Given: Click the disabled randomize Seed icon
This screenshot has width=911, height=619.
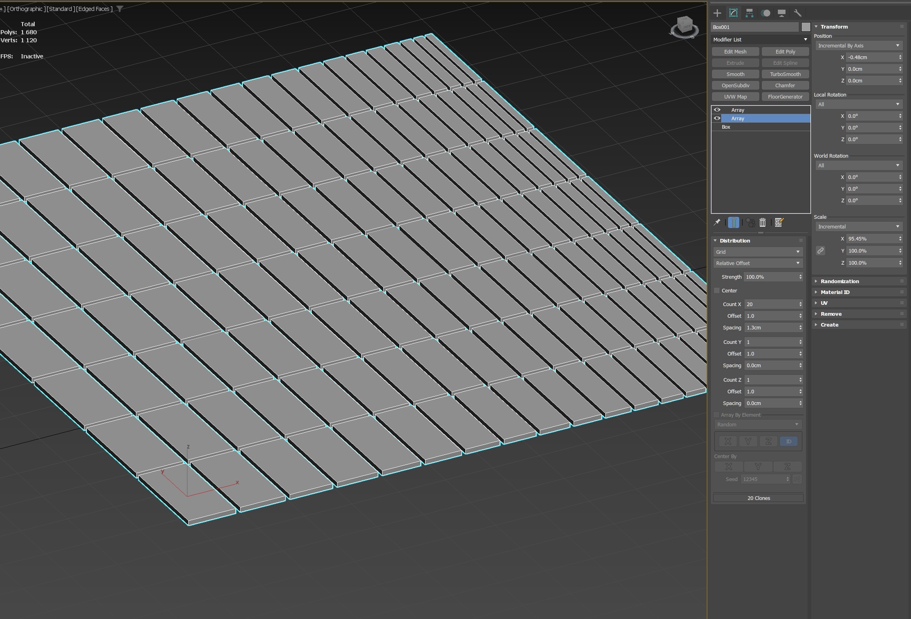Looking at the screenshot, I should point(797,479).
